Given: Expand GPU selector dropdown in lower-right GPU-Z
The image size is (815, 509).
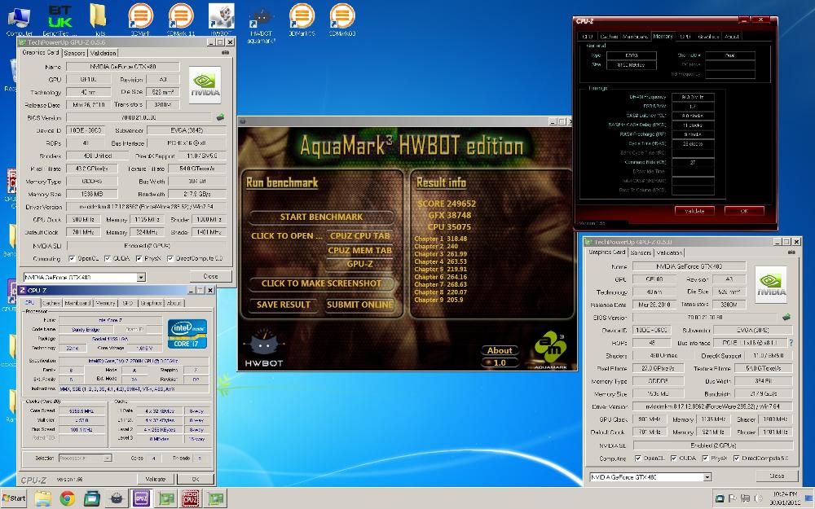Looking at the screenshot, I should (x=707, y=476).
